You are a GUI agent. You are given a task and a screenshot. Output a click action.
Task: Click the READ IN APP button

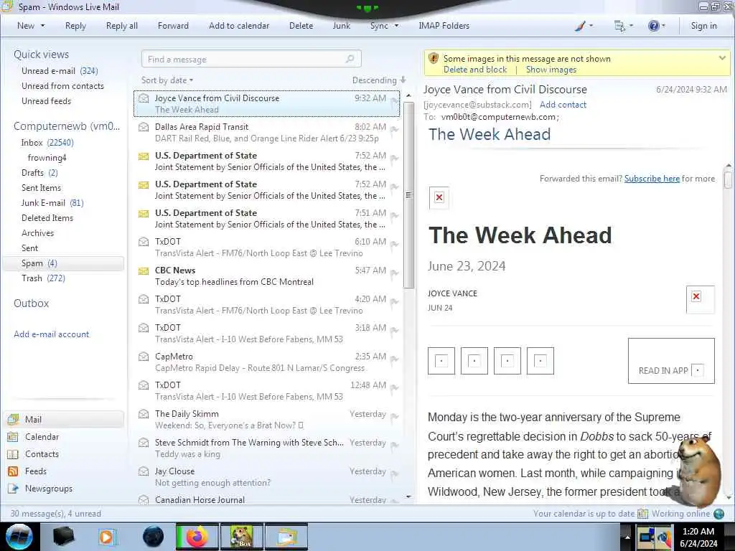tap(671, 361)
